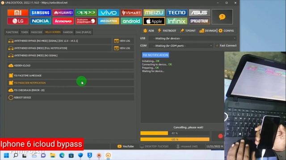Open File Explorer from taskbar
Image resolution: width=286 pixels, height=160 pixels.
[x=53, y=155]
